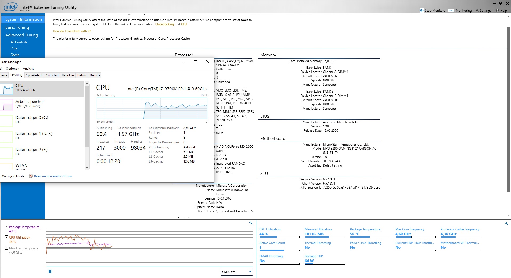Screen dimensions: 511x278
Task: Uncheck the CPU Utilization checkbox
Action: 7,237
